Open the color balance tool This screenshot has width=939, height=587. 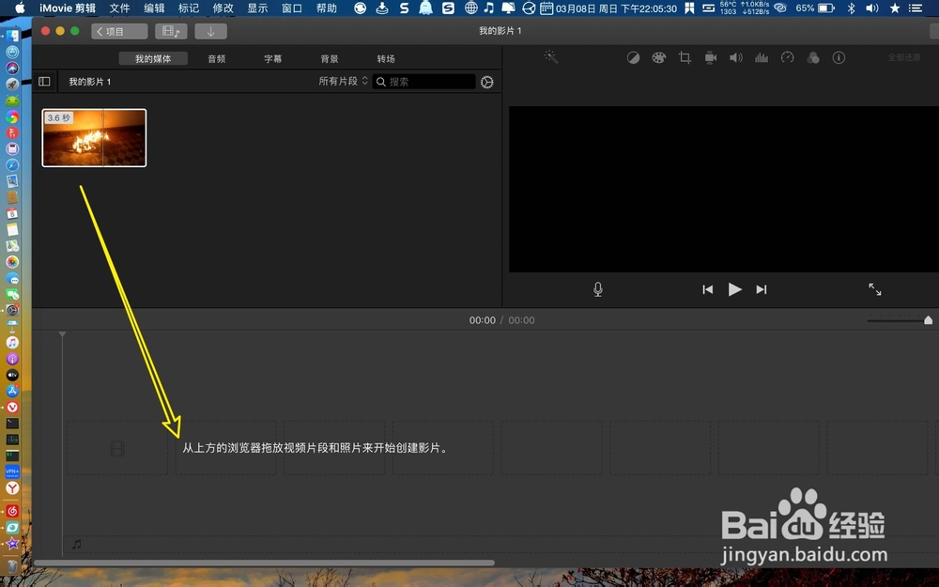click(633, 57)
